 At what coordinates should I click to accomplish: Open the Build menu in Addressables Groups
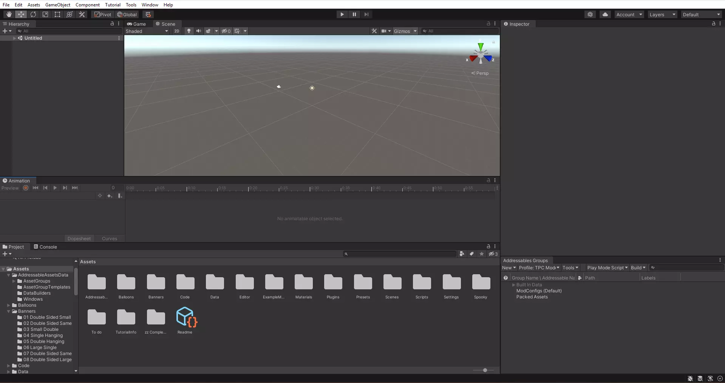click(638, 267)
